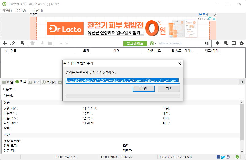Click the Remove torrent trash icon
Viewport: 246px width, 160px height.
[32, 43]
